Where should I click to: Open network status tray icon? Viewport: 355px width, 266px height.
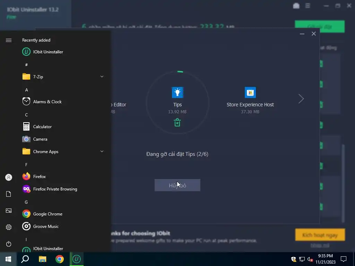[302, 259]
